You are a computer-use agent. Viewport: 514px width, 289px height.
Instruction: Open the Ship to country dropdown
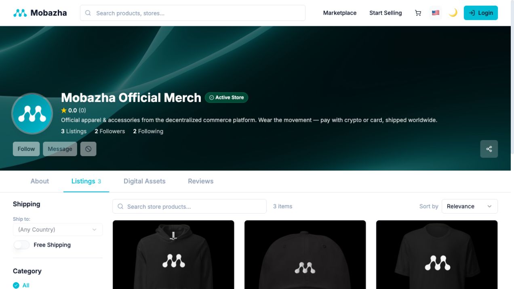[x=58, y=230]
